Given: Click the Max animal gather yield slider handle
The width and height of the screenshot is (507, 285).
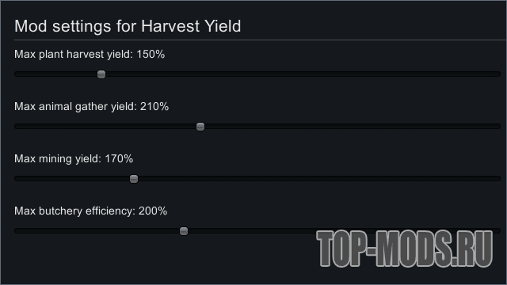Looking at the screenshot, I should click(x=200, y=127).
